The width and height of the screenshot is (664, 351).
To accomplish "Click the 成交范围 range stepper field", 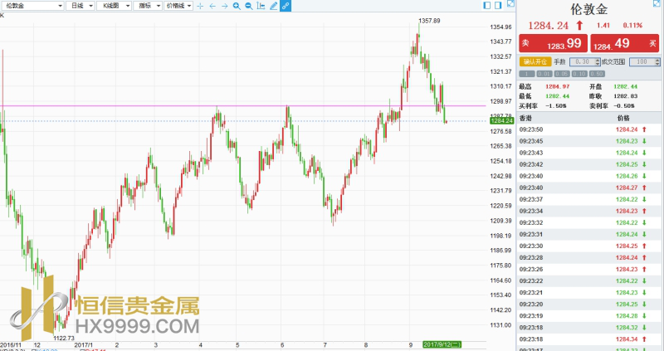I will click(x=642, y=61).
